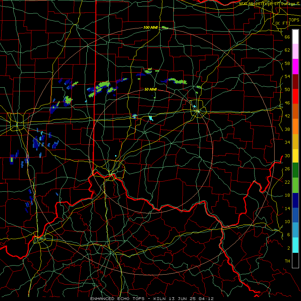301x301 pixels.
Task: Pick the navy blue legend band
Action: pos(295,200)
